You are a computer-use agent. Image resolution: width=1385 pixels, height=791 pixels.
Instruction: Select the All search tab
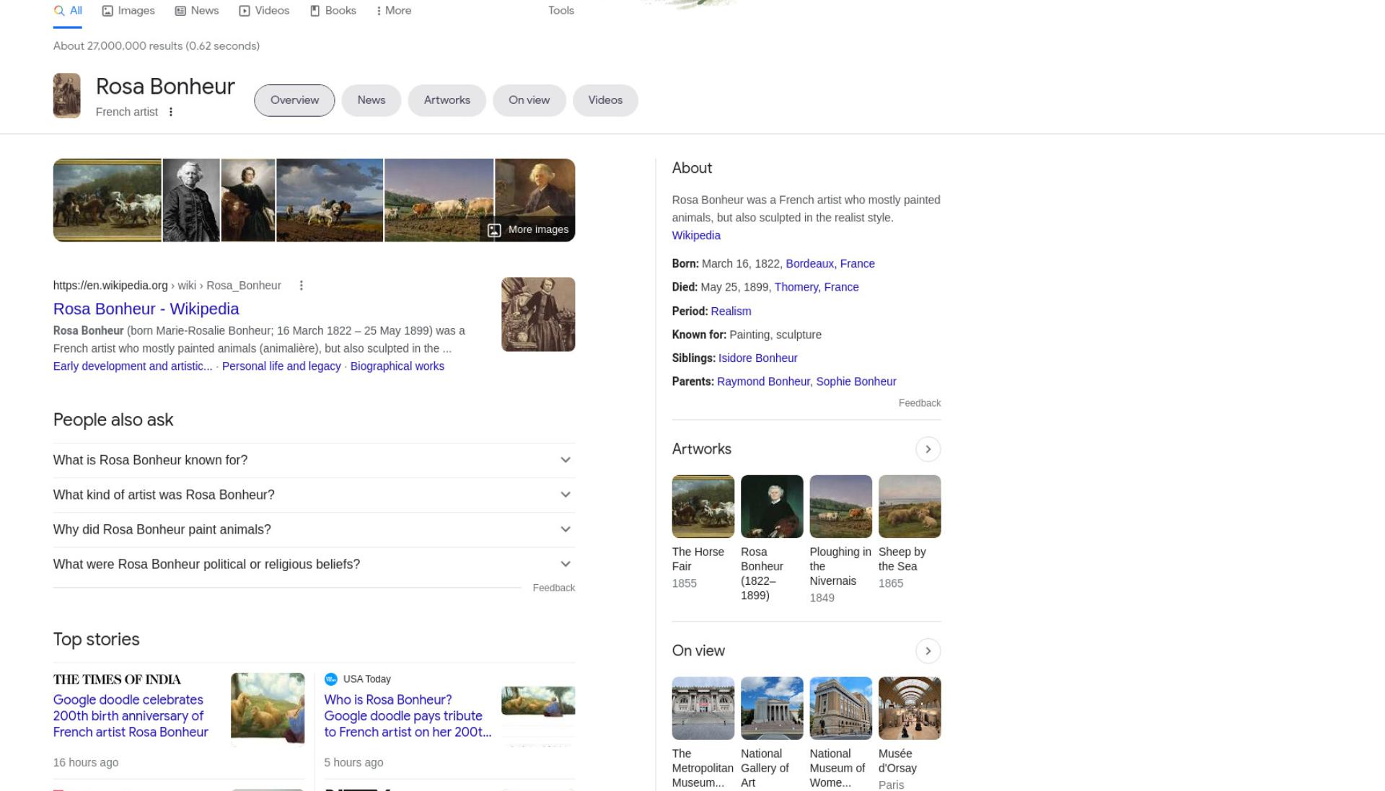point(68,11)
